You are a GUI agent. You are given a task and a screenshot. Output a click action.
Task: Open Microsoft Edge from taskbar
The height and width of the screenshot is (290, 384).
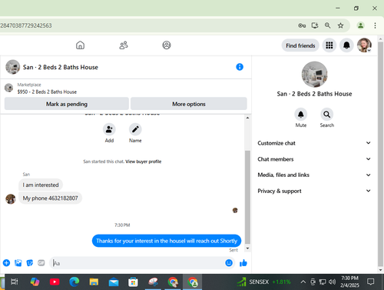point(74,282)
